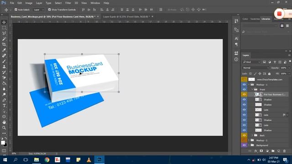Show the www.ChocoTemplates.com layer
292x164 pixels.
point(244,79)
